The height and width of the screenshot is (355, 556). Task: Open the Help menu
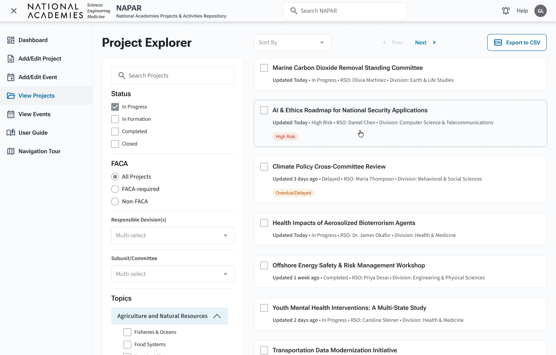(x=522, y=10)
